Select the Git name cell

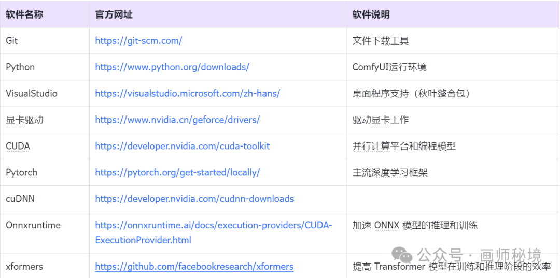[x=45, y=40]
